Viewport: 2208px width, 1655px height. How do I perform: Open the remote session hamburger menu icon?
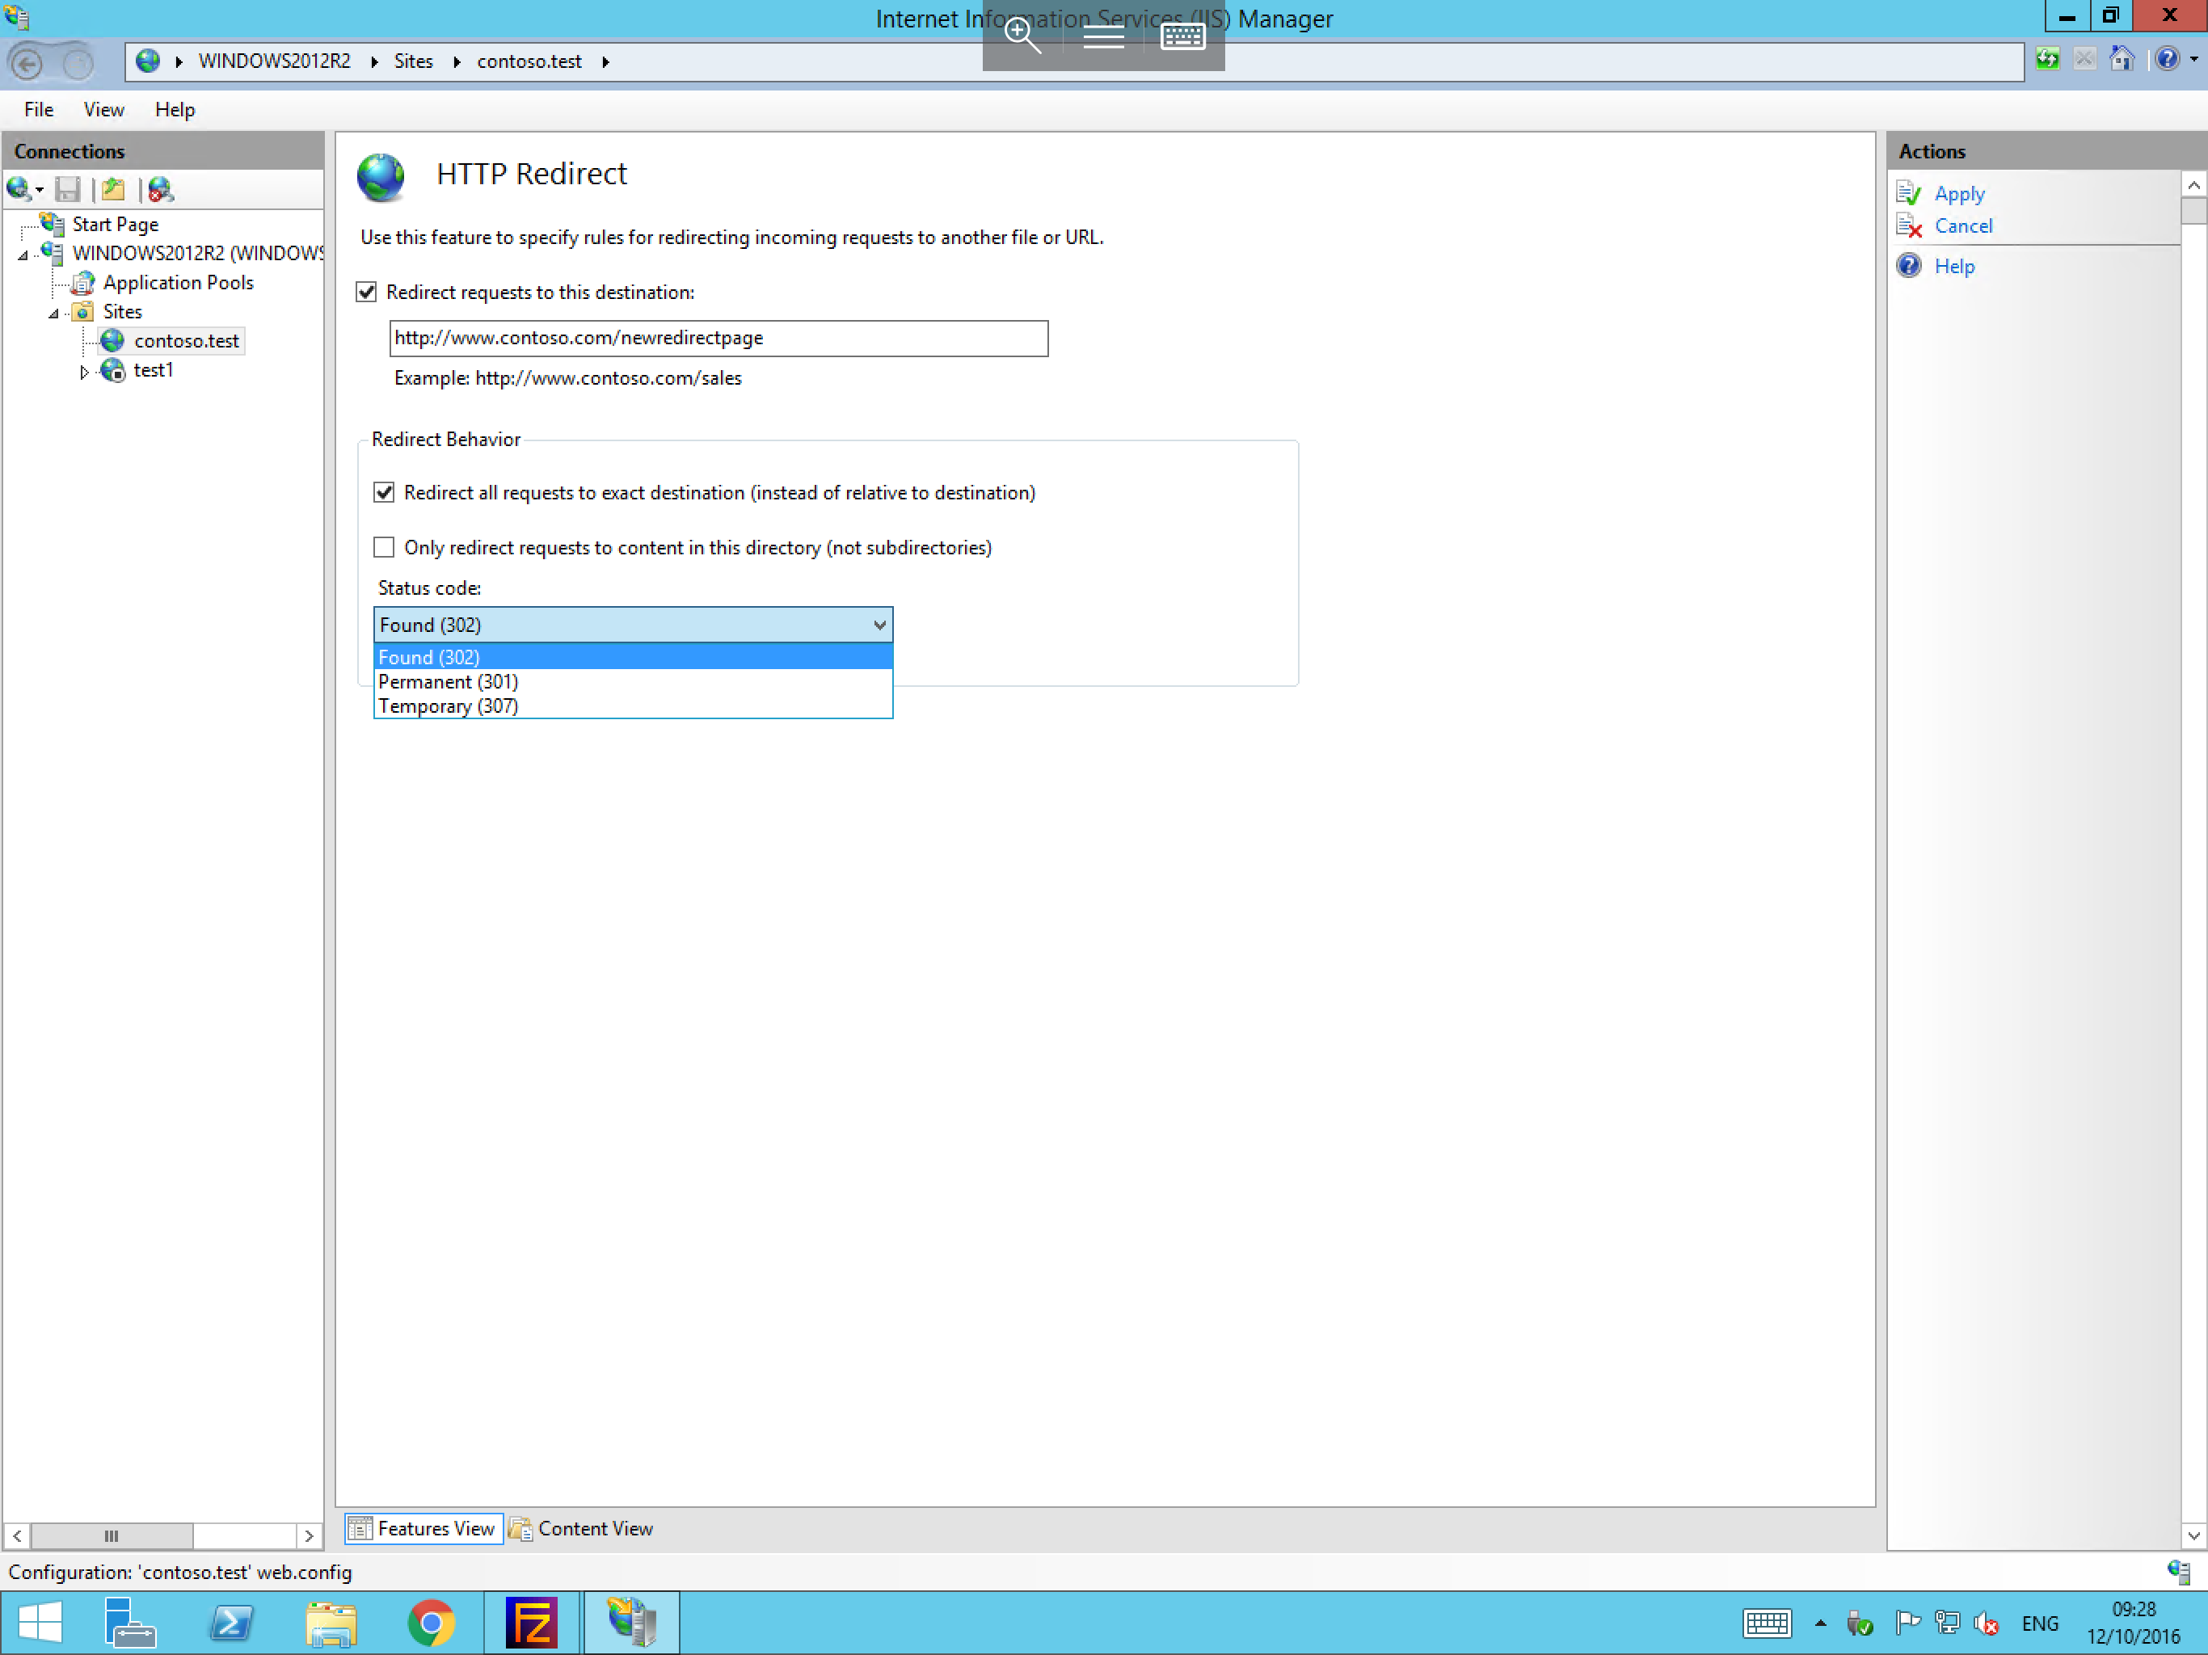pos(1103,37)
